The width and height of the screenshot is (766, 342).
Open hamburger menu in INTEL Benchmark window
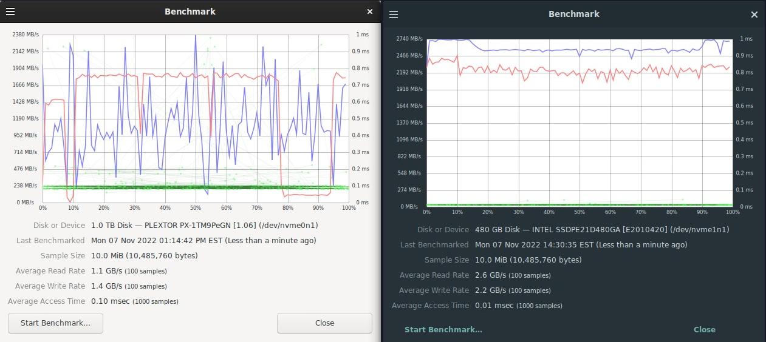tap(394, 15)
